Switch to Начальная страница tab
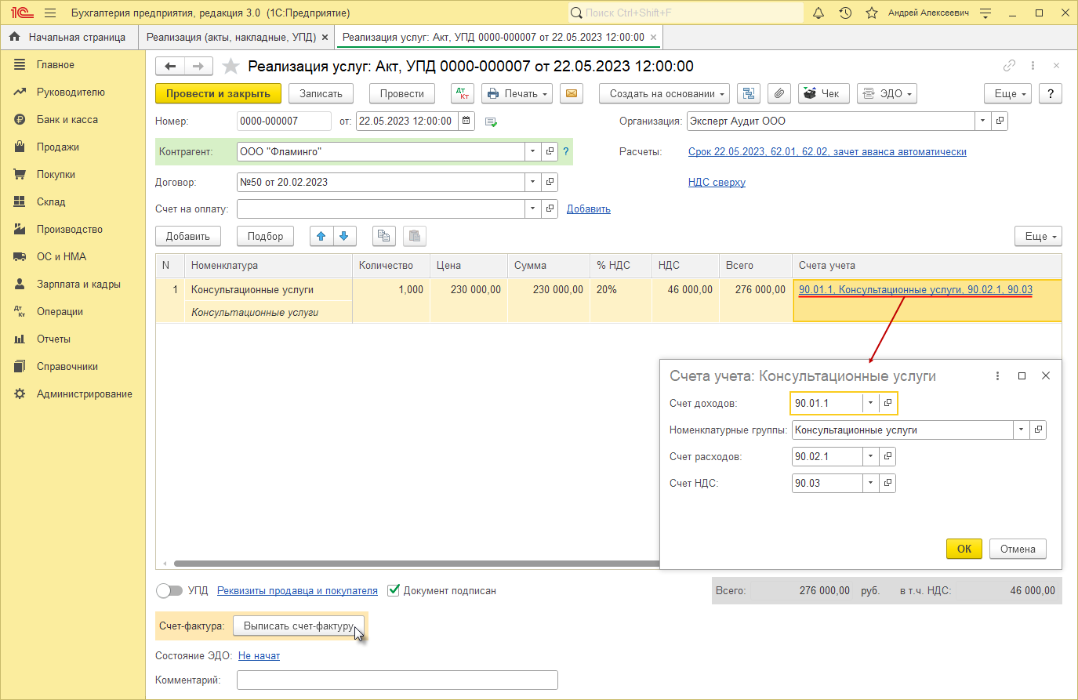The width and height of the screenshot is (1078, 700). (68, 37)
